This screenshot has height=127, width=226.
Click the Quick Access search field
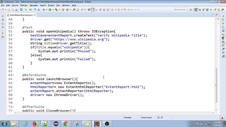coord(180,10)
